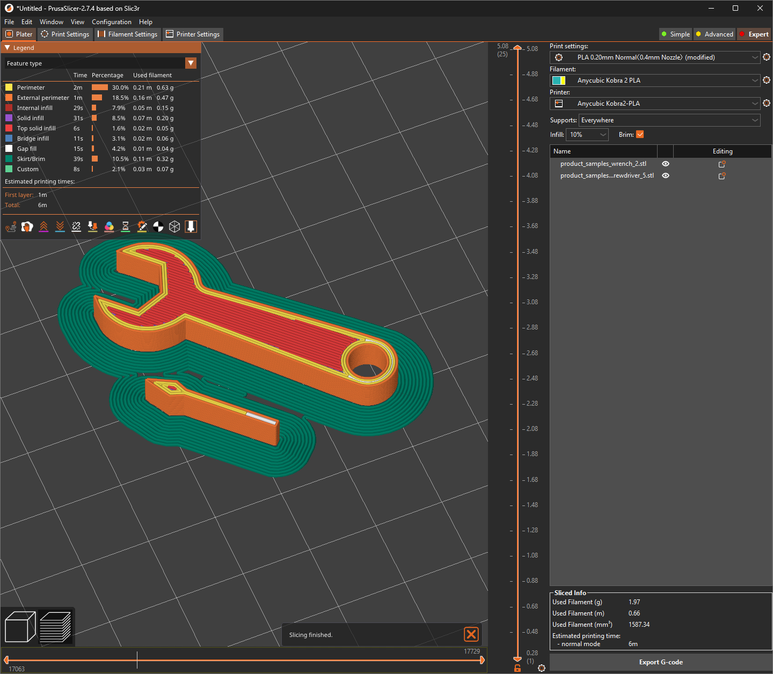Open the Configuration menu
This screenshot has width=773, height=674.
[112, 22]
